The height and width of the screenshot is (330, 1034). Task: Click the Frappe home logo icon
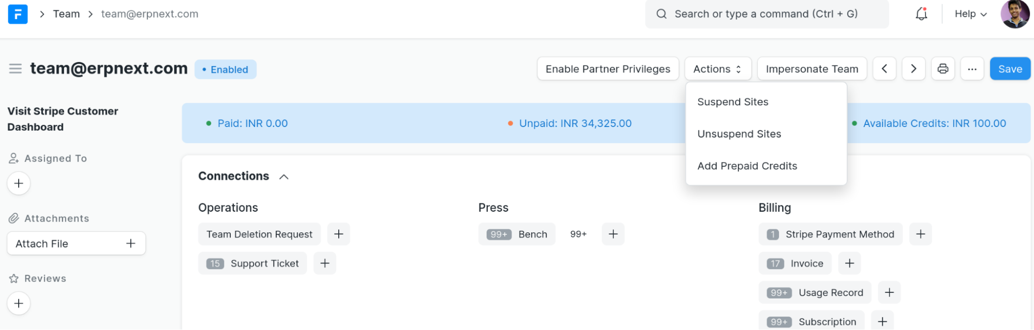point(18,14)
